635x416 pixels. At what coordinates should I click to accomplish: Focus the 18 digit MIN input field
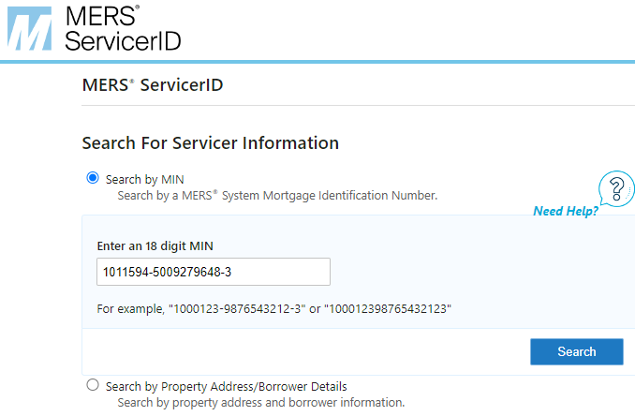click(214, 272)
